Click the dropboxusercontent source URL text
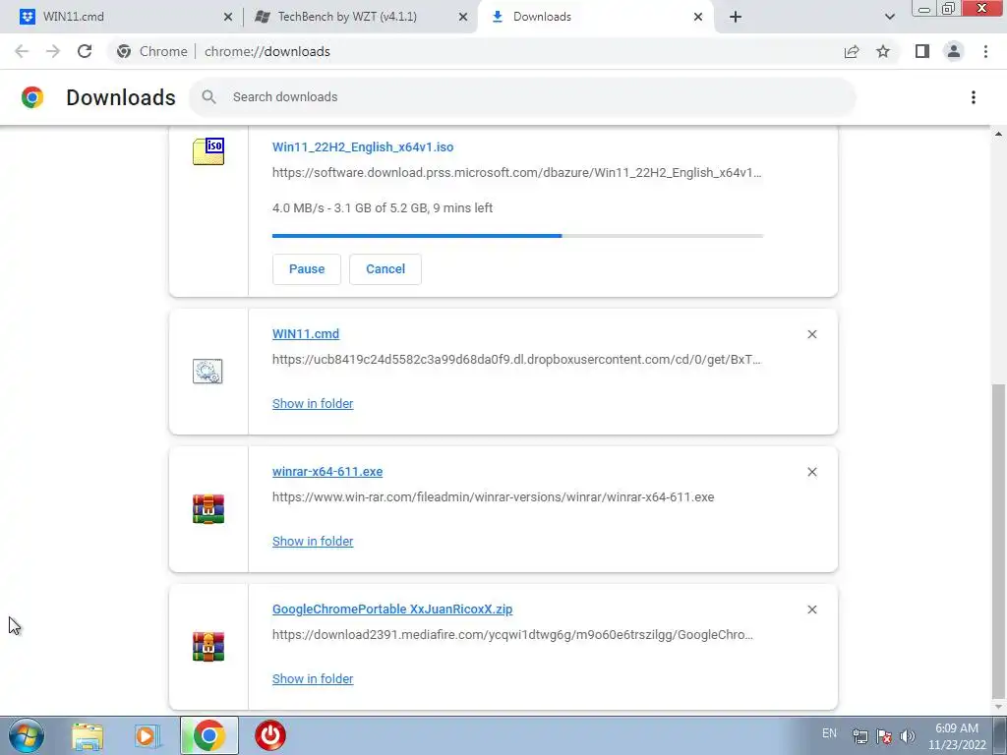Viewport: 1007px width, 755px height. (x=516, y=360)
